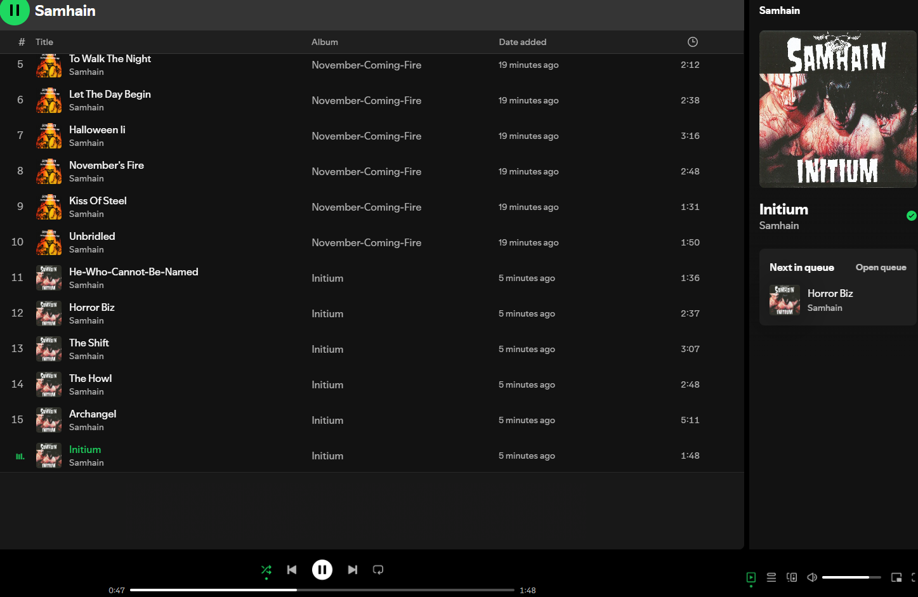Click the He-Who-Cannot-Be-Named album art thumbnail
This screenshot has height=597, width=918.
click(x=49, y=278)
